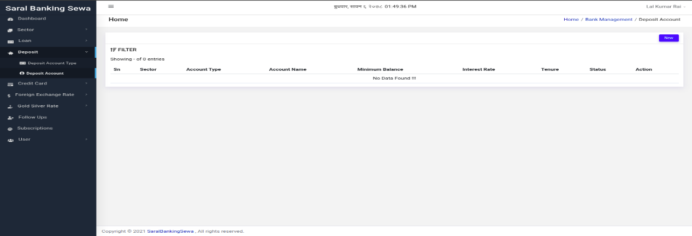Open the Dashboard icon in sidebar
This screenshot has height=236, width=692.
click(10, 19)
